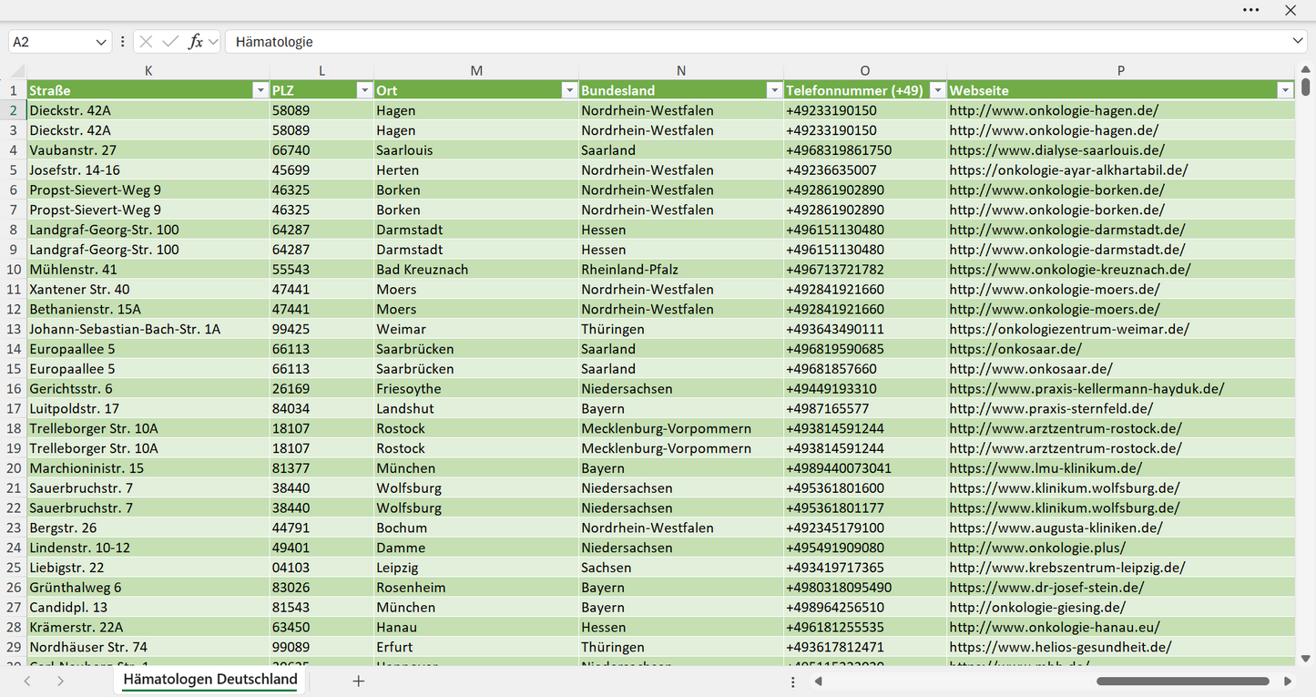Select cell Josefstr. 14-16
This screenshot has width=1316, height=697.
tap(148, 170)
